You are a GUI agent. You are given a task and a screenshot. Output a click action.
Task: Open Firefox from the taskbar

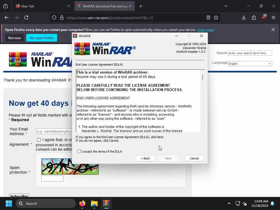click(x=82, y=203)
